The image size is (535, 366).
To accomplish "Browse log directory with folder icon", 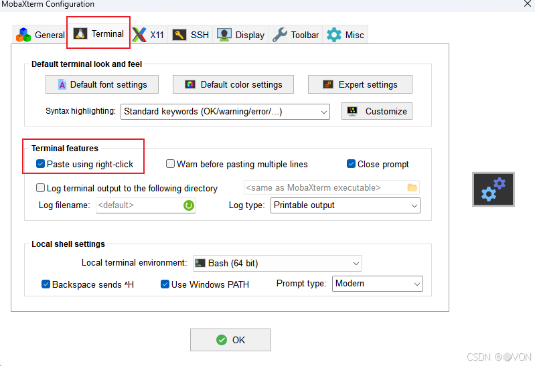I will coord(412,187).
